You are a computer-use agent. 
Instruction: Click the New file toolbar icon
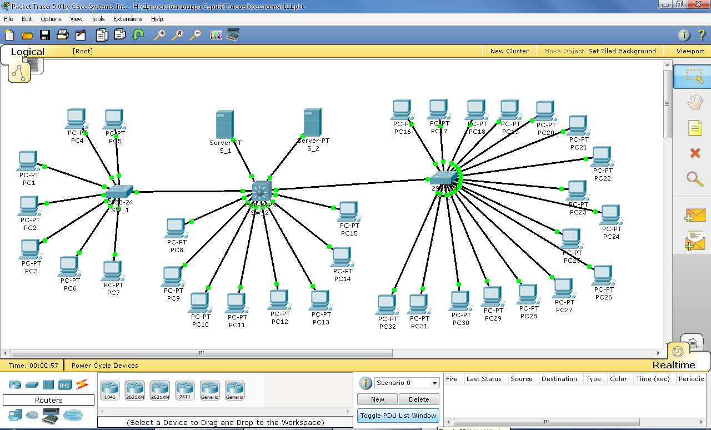(x=9, y=35)
